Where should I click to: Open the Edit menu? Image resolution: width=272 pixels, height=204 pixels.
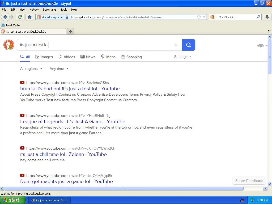13,10
